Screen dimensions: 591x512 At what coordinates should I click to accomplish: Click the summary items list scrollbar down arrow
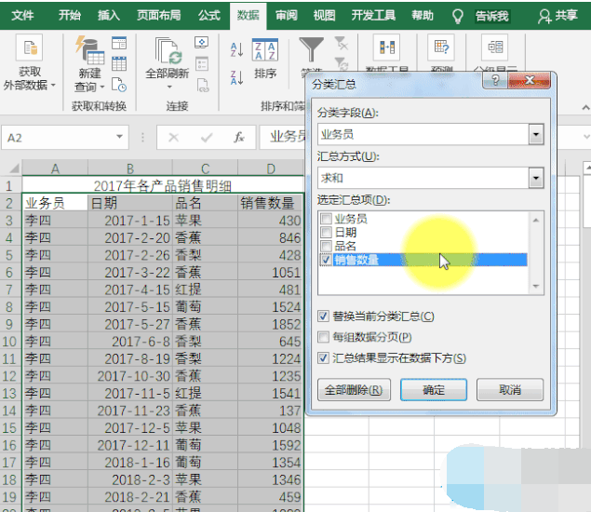point(535,285)
